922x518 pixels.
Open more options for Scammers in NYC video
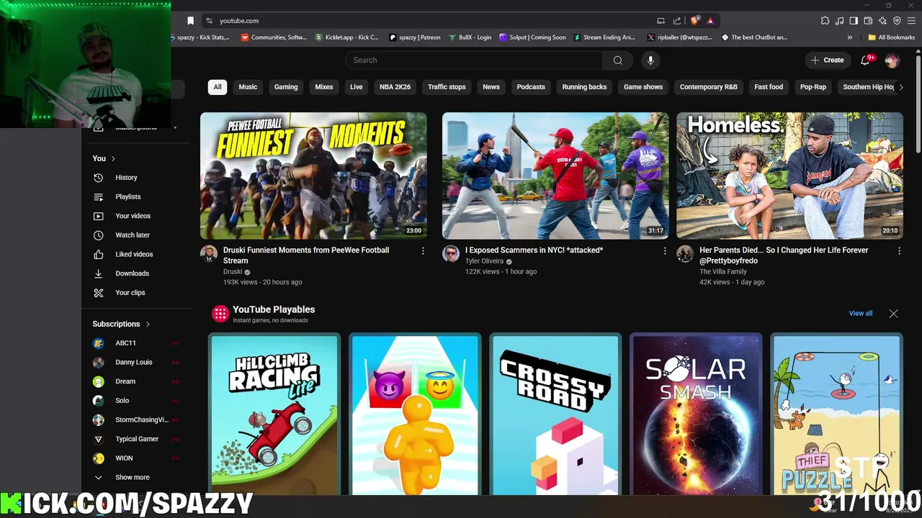point(665,251)
